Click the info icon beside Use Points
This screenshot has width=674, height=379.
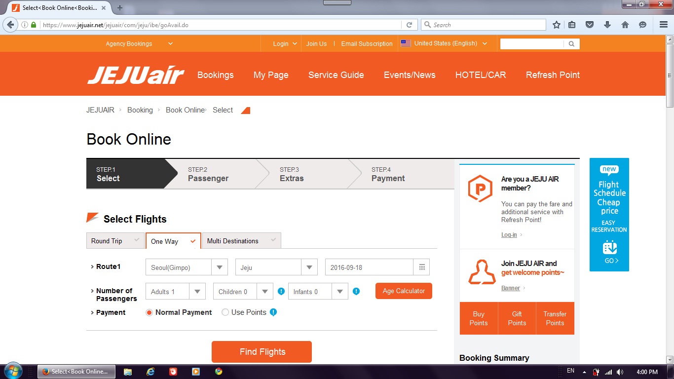[x=273, y=312]
